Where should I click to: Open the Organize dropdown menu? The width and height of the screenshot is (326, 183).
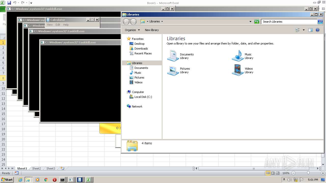coord(132,30)
